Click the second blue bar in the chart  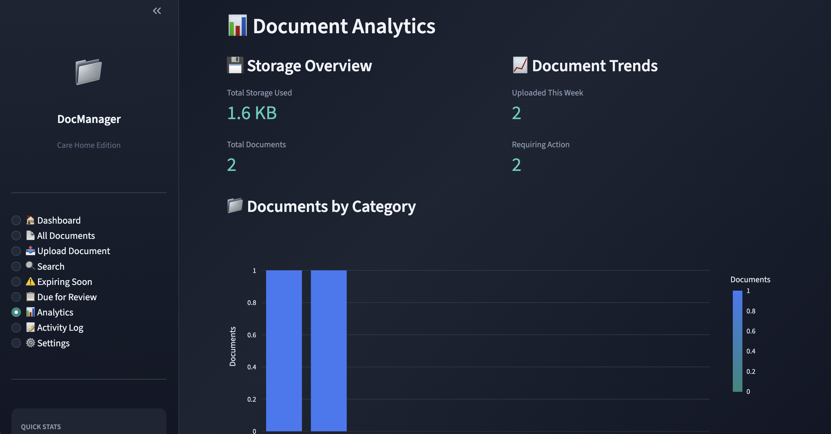pos(329,351)
